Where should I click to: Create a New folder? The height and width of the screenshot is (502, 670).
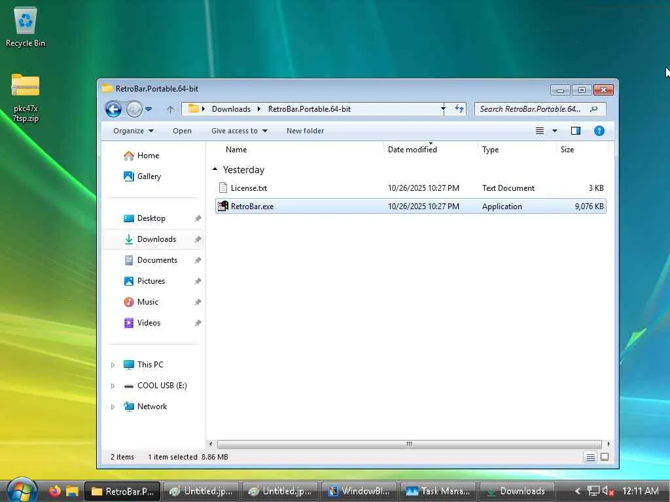[x=305, y=131]
